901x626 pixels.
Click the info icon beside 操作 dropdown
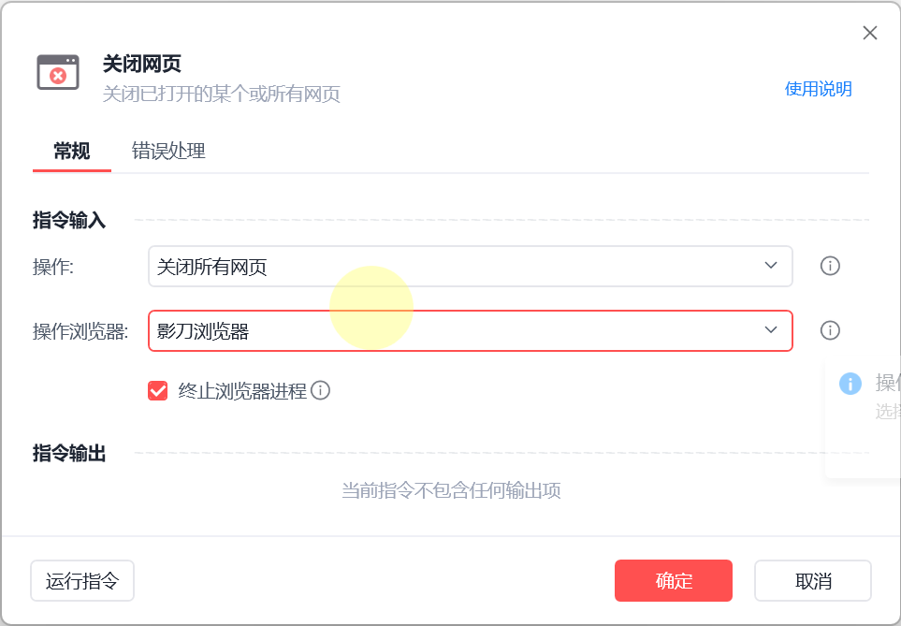pos(830,266)
